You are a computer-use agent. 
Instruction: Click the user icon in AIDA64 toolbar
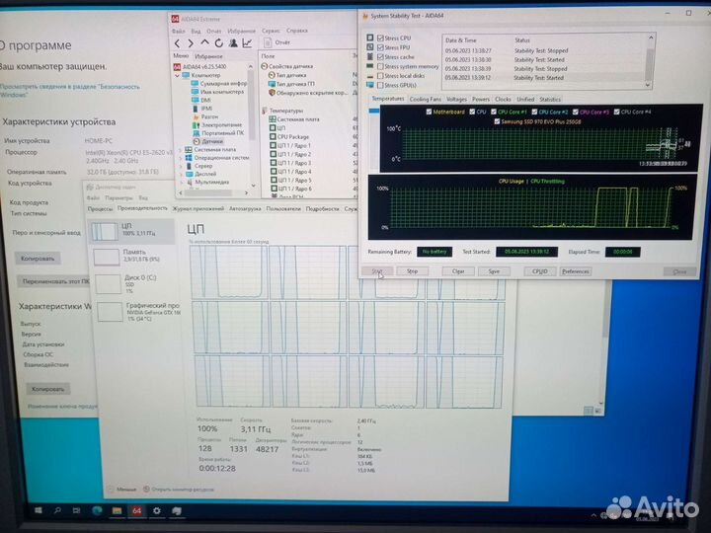[233, 43]
